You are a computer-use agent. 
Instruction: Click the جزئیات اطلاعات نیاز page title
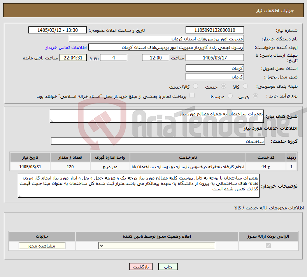tap(275, 10)
